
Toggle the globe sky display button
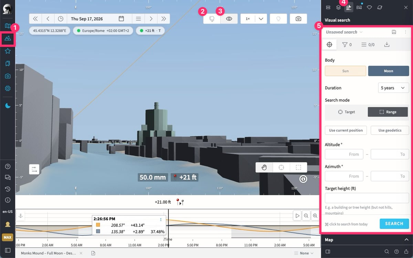pos(212,19)
